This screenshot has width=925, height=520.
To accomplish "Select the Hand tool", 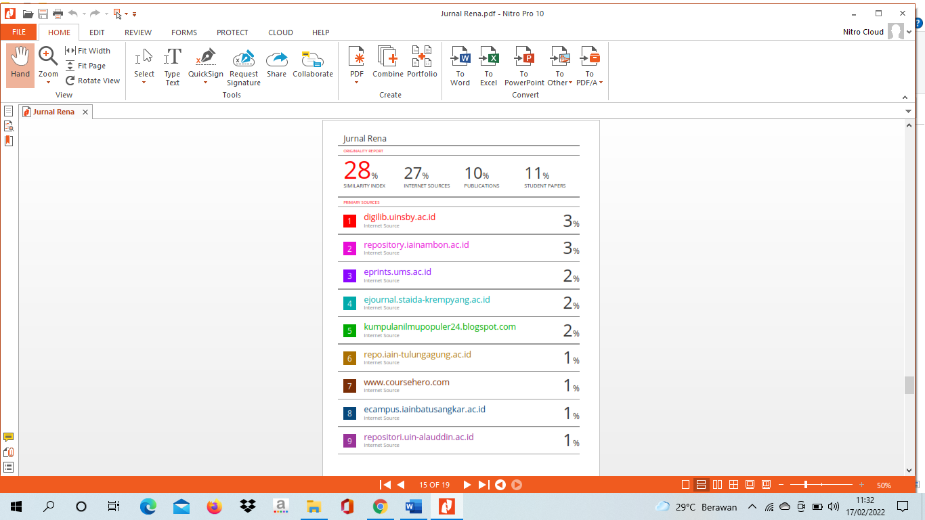I will point(20,64).
